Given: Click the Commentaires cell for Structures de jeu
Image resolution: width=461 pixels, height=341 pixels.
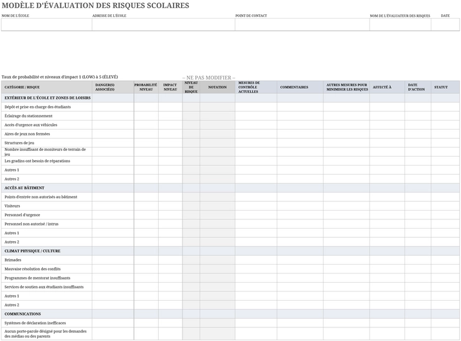Looking at the screenshot, I should [300, 143].
